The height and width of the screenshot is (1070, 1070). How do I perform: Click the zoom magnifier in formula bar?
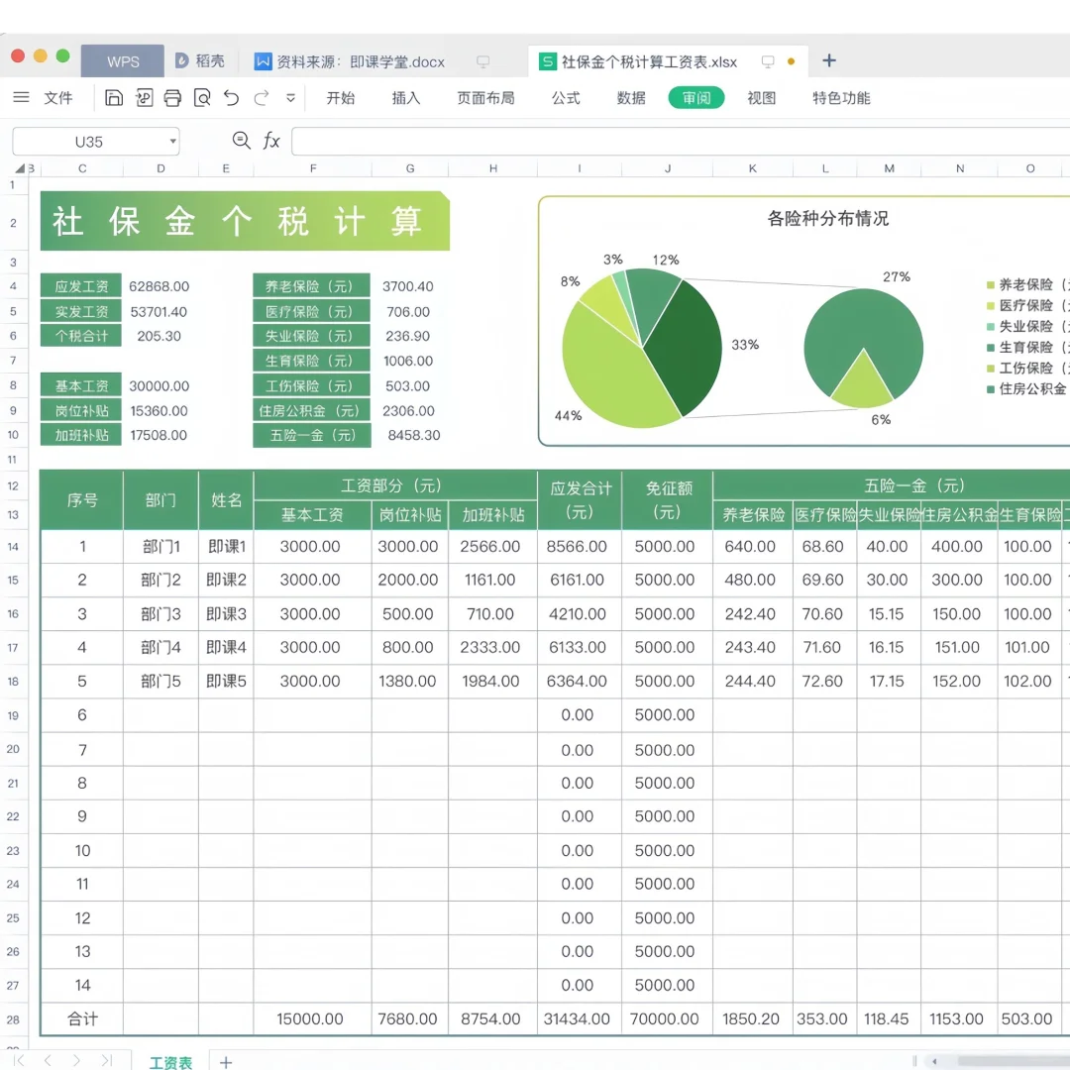click(x=241, y=141)
